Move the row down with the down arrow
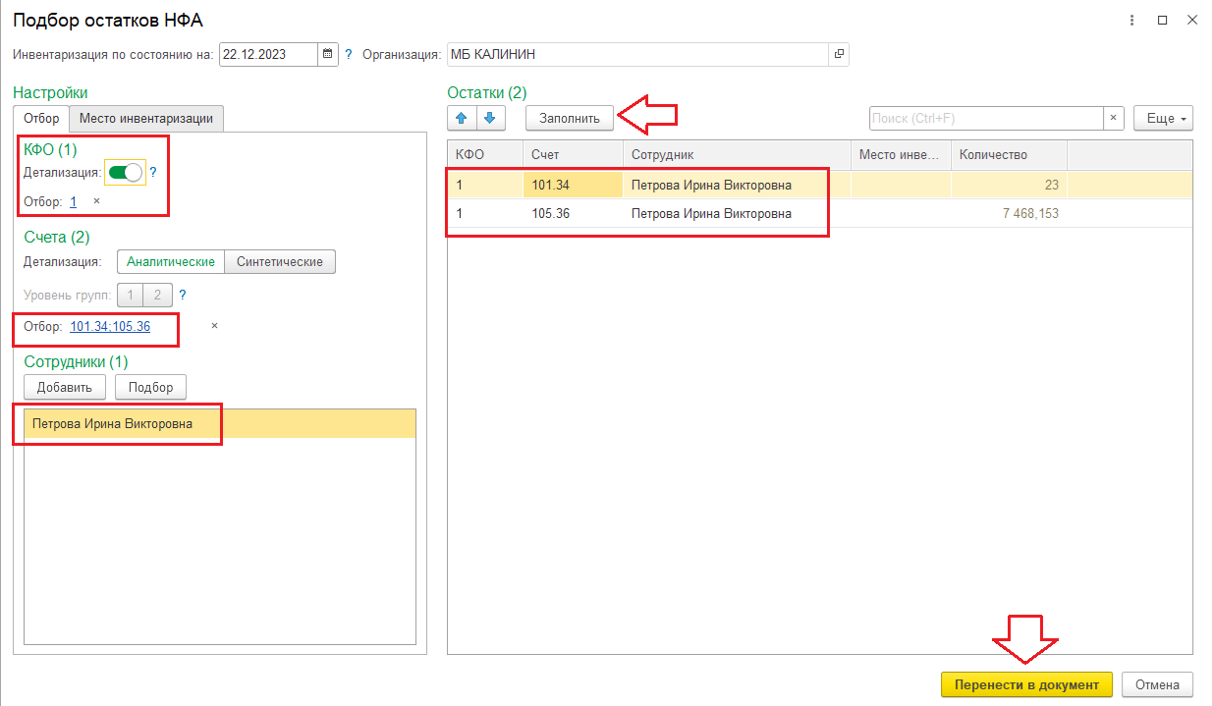The height and width of the screenshot is (706, 1212). pyautogui.click(x=490, y=119)
